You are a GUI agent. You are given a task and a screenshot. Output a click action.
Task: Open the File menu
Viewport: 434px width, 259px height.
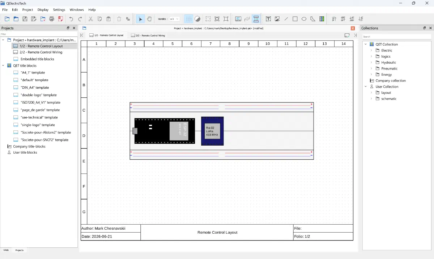pyautogui.click(x=5, y=10)
